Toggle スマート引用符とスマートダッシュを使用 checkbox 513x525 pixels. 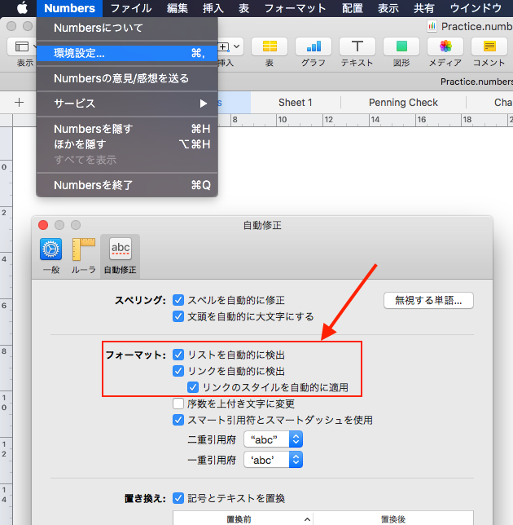pos(178,420)
